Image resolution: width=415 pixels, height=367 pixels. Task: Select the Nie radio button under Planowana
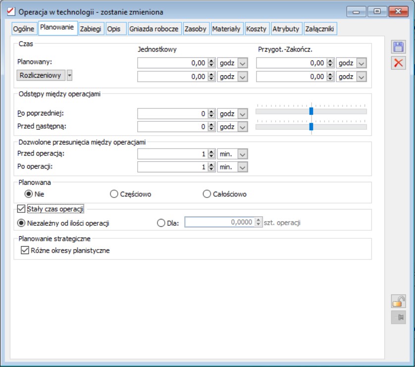[x=29, y=194]
